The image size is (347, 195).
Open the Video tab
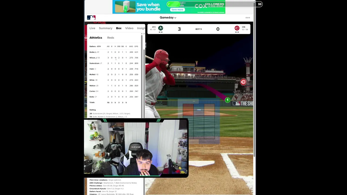(x=129, y=28)
